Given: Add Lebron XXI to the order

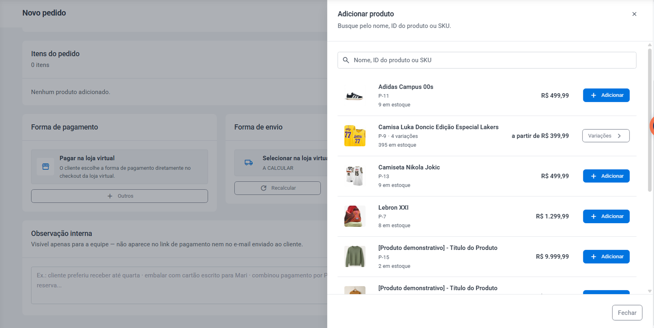Looking at the screenshot, I should (x=606, y=216).
